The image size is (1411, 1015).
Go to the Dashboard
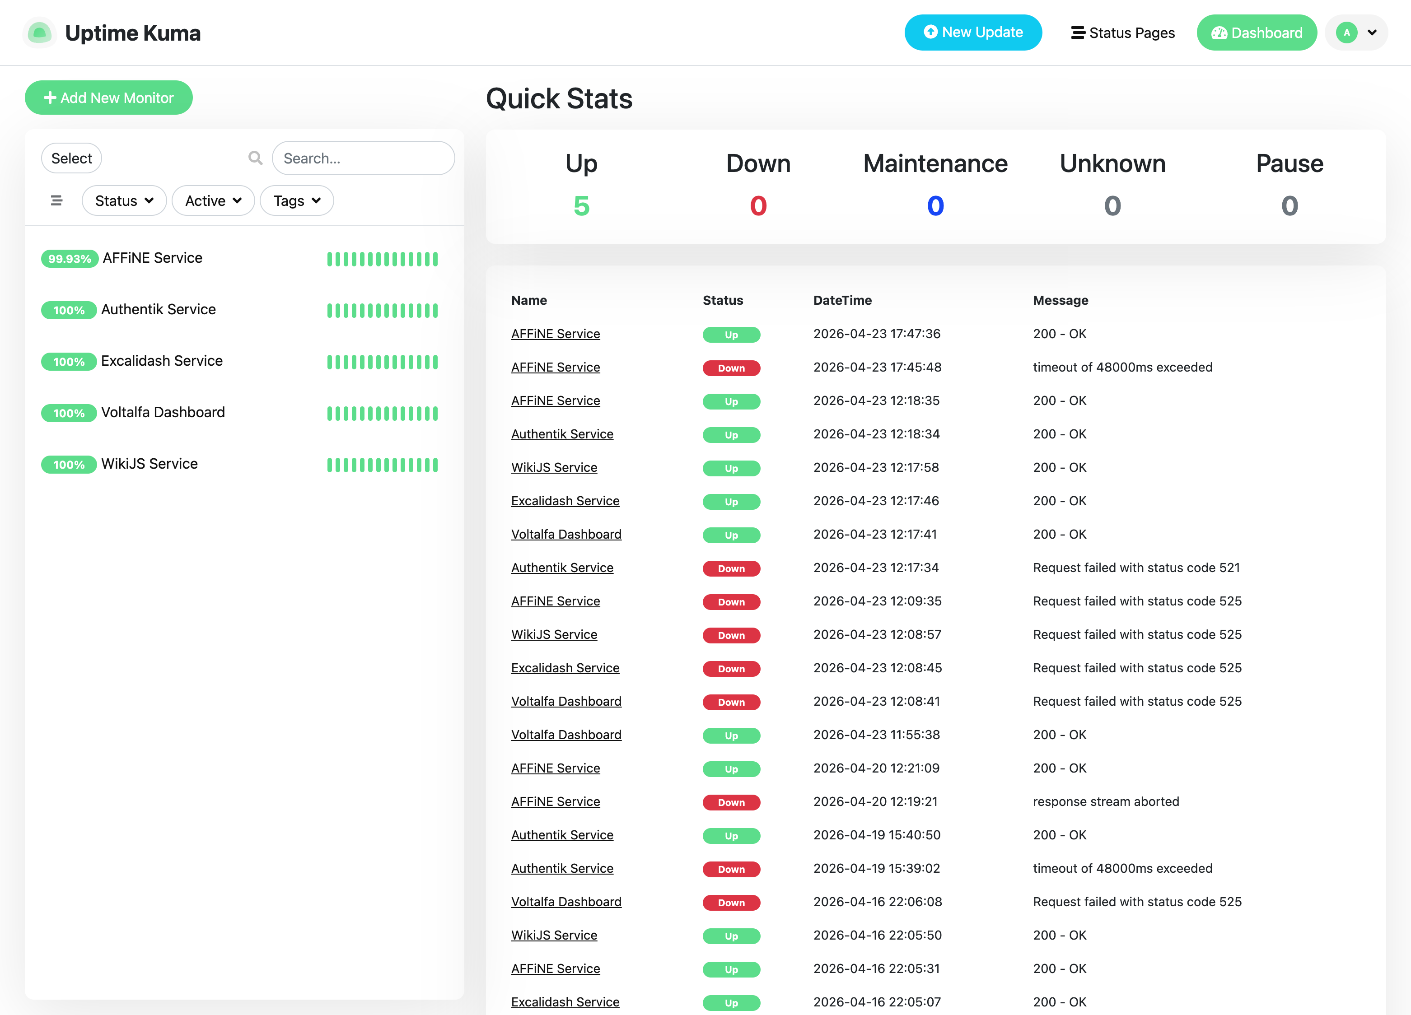click(x=1257, y=33)
